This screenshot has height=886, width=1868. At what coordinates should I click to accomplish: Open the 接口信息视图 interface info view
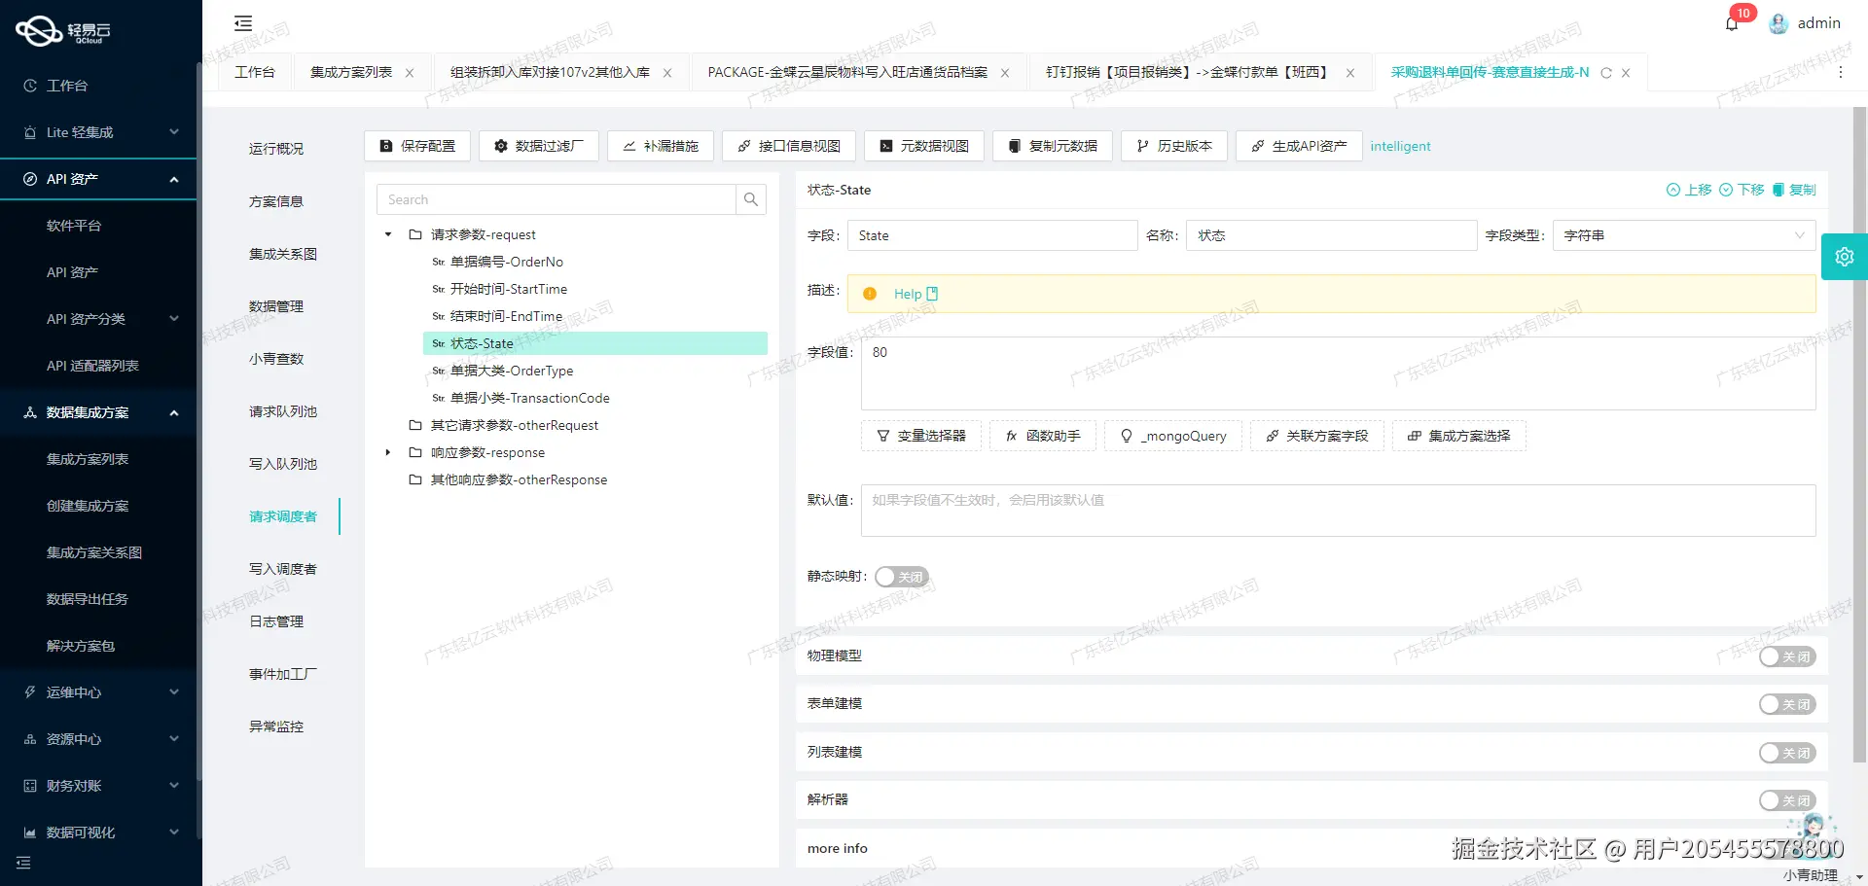click(788, 145)
